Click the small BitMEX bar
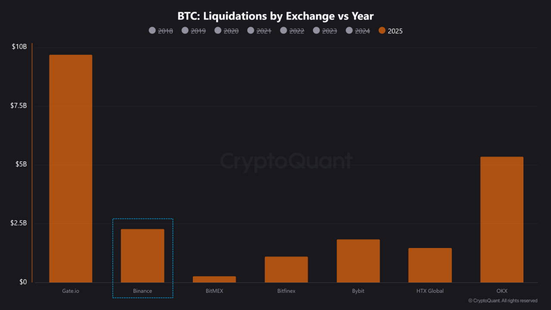Screen dimensions: 551x310 [214, 279]
